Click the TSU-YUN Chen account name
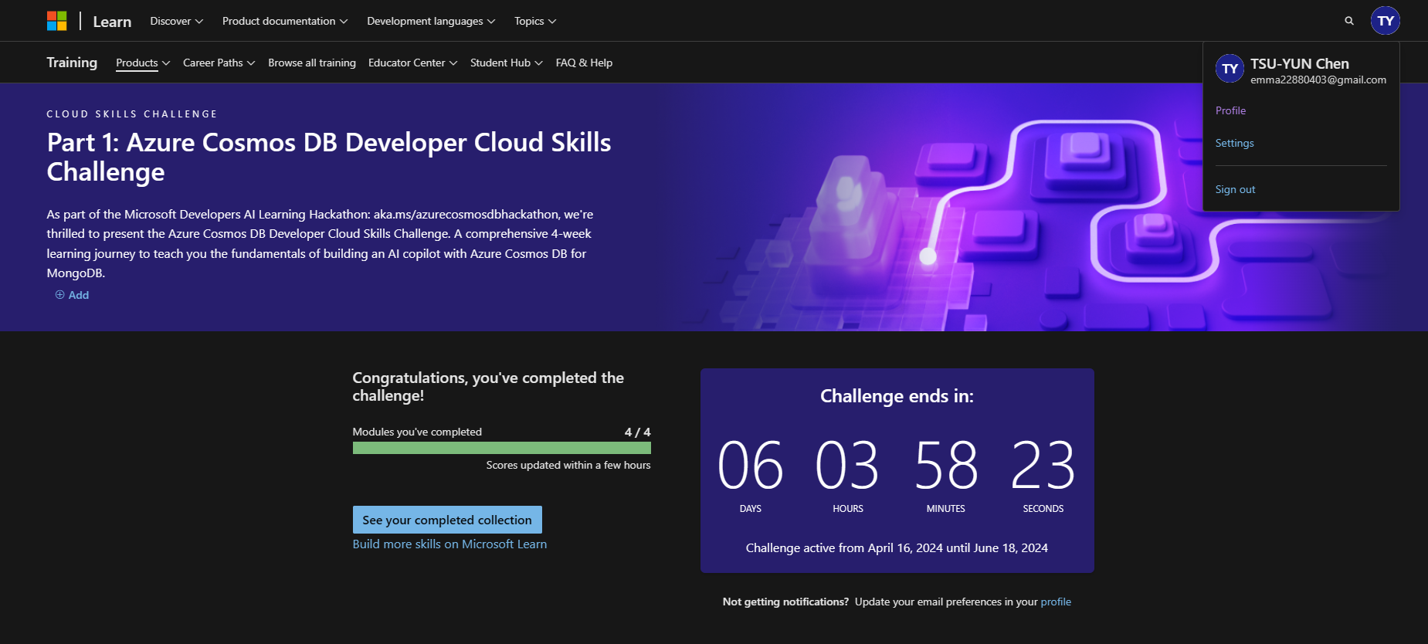This screenshot has width=1428, height=644. 1300,63
